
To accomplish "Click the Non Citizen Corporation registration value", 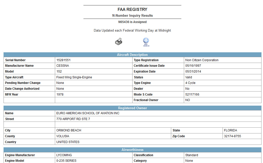I will pyautogui.click(x=202, y=60).
